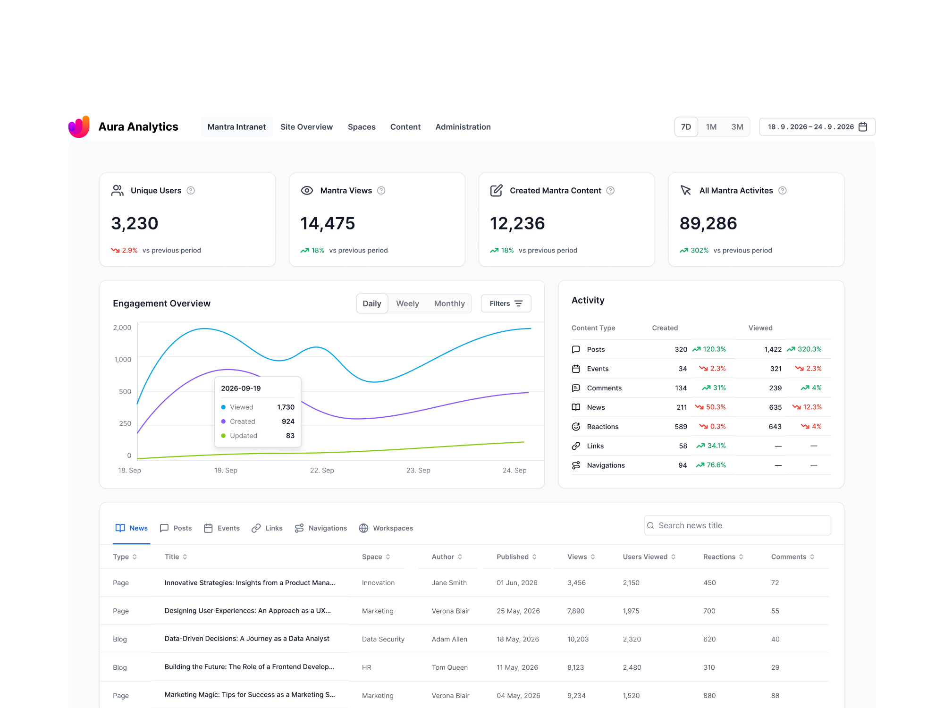Open Data-Driven Decisions article title link
This screenshot has height=708, width=944.
(247, 639)
